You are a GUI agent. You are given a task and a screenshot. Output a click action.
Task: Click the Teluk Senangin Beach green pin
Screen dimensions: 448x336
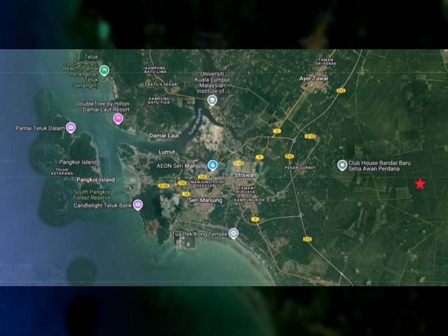(104, 71)
